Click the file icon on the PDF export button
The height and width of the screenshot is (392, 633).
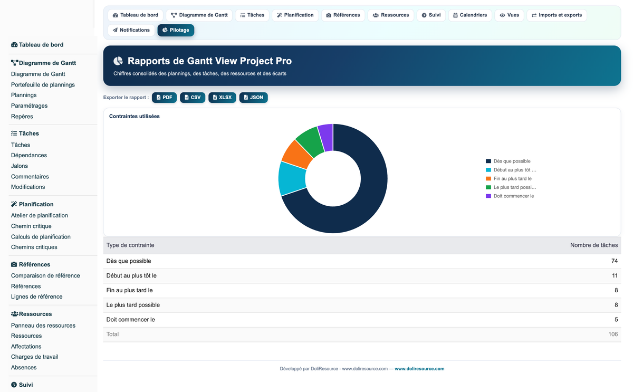tap(159, 98)
